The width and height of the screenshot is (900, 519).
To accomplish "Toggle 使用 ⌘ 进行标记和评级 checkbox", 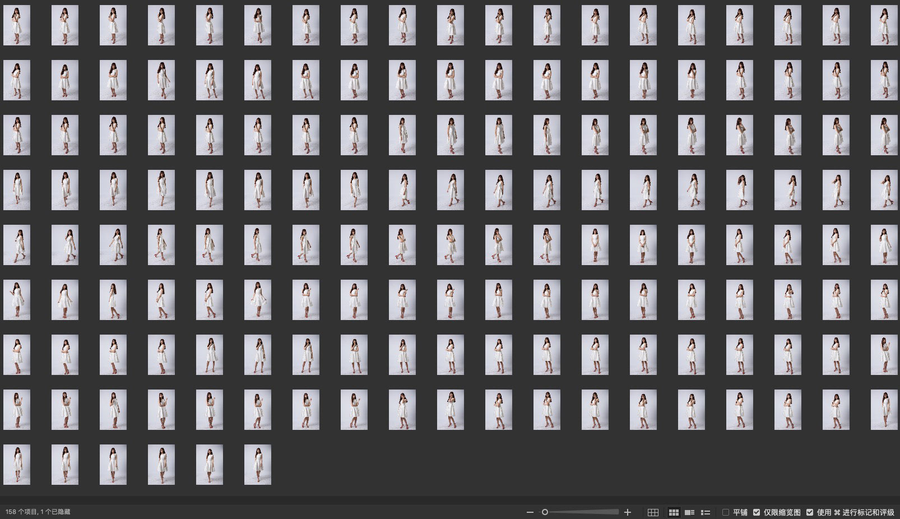I will [810, 512].
